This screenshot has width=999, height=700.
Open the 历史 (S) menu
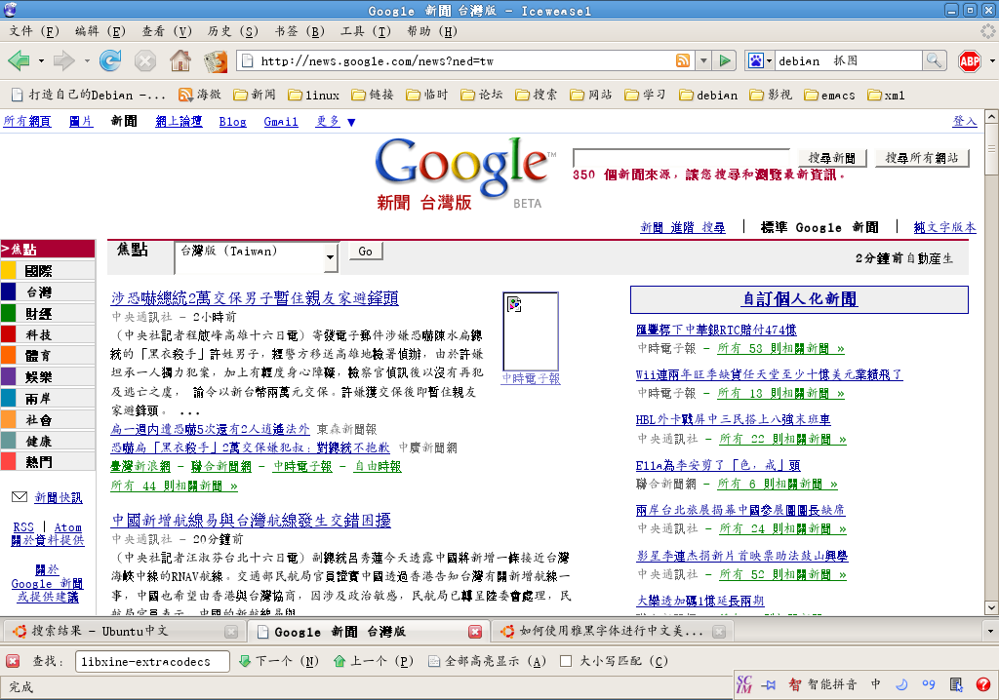pos(232,31)
